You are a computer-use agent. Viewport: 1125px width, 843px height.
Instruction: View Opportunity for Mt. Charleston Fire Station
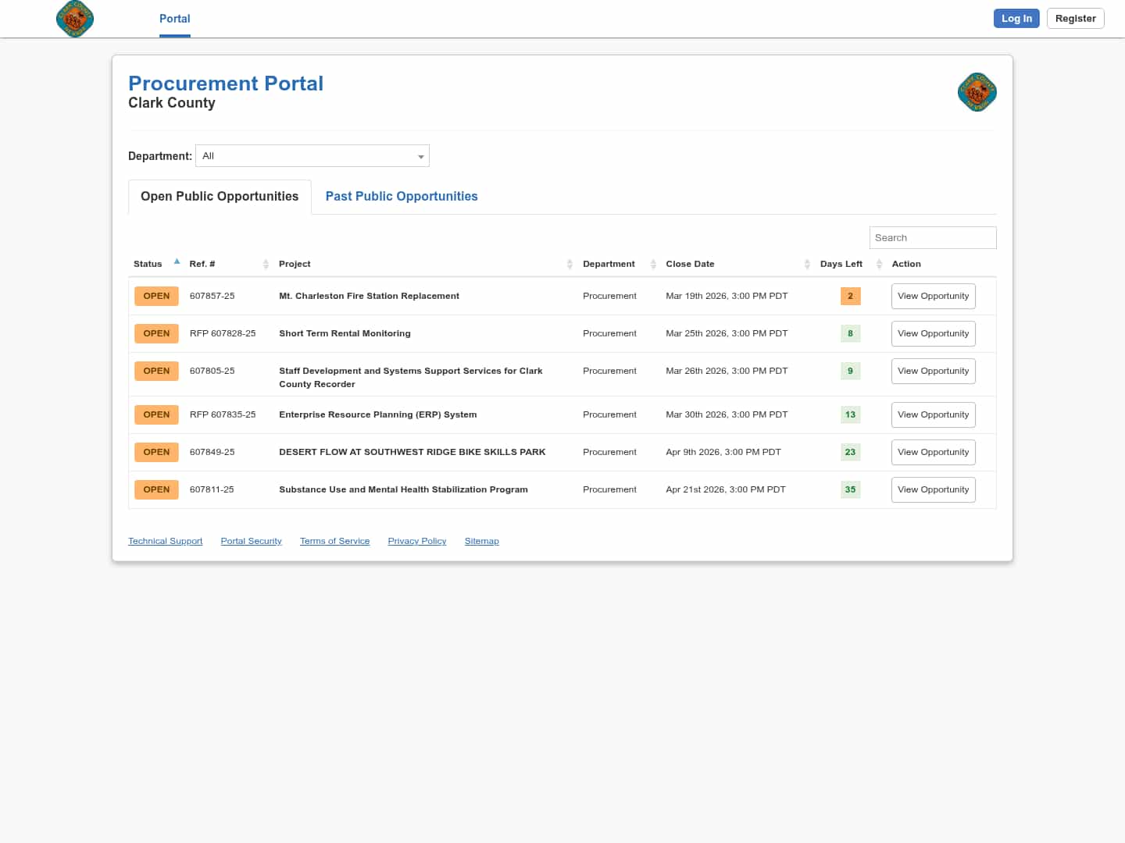coord(933,297)
